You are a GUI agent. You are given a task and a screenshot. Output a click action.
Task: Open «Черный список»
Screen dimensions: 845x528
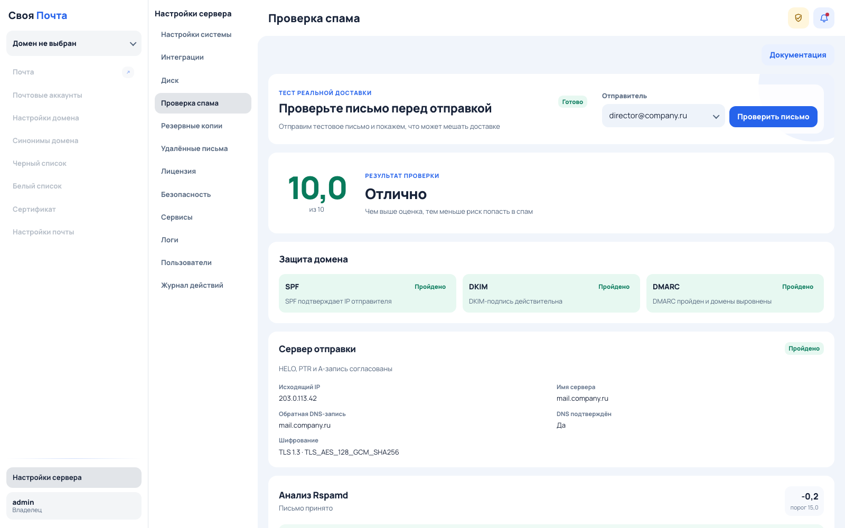coord(74,163)
